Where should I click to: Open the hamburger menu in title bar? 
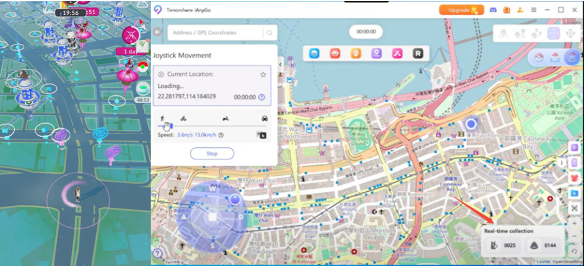coord(534,10)
